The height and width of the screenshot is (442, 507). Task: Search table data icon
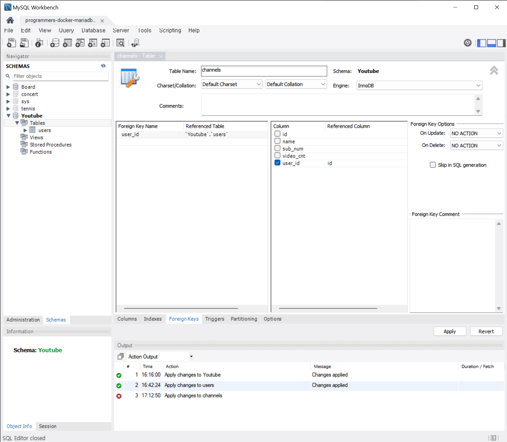click(120, 43)
